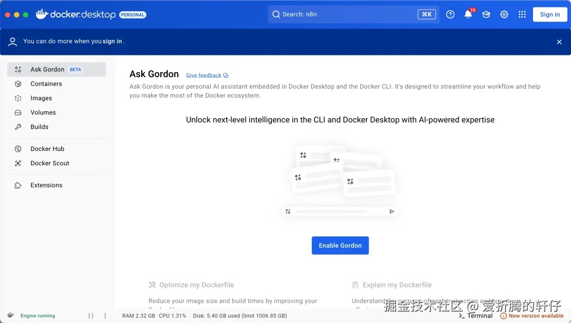Open Docker Scout
The width and height of the screenshot is (571, 323).
[50, 163]
